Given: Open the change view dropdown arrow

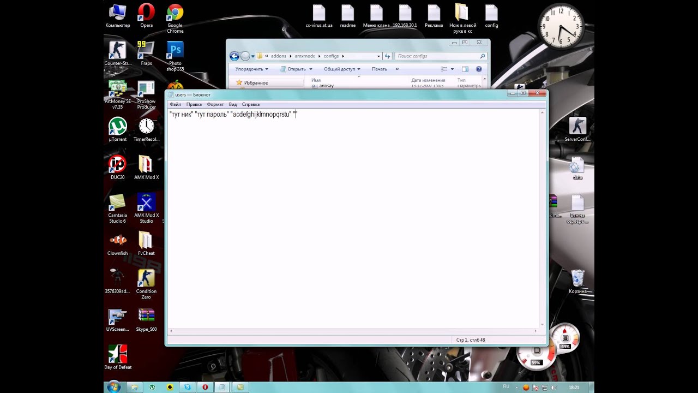Looking at the screenshot, I should click(x=452, y=69).
